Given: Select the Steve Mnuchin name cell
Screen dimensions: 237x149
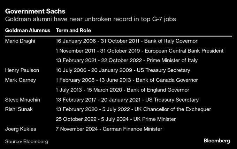Looking at the screenshot, I should click(23, 100).
